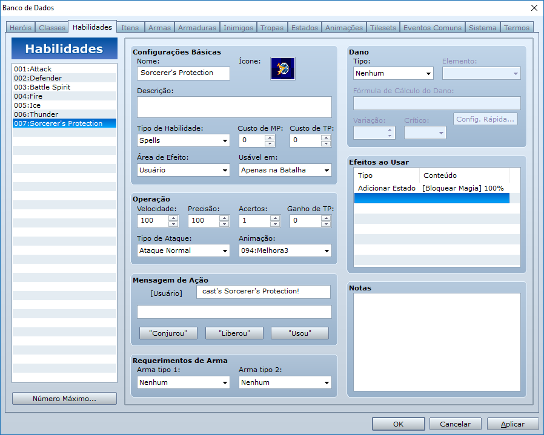Image resolution: width=544 pixels, height=435 pixels.
Task: Click the OK button
Action: pos(398,424)
